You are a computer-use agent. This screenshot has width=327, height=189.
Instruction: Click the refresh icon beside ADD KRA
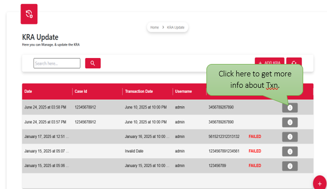[294, 62]
